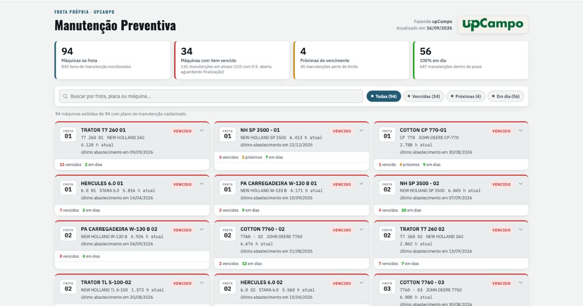Screen dimensions: 583x306
Task: Click the FROTA PRÓPRIA · UPCAMPO breadcrumb
Action: (85, 12)
